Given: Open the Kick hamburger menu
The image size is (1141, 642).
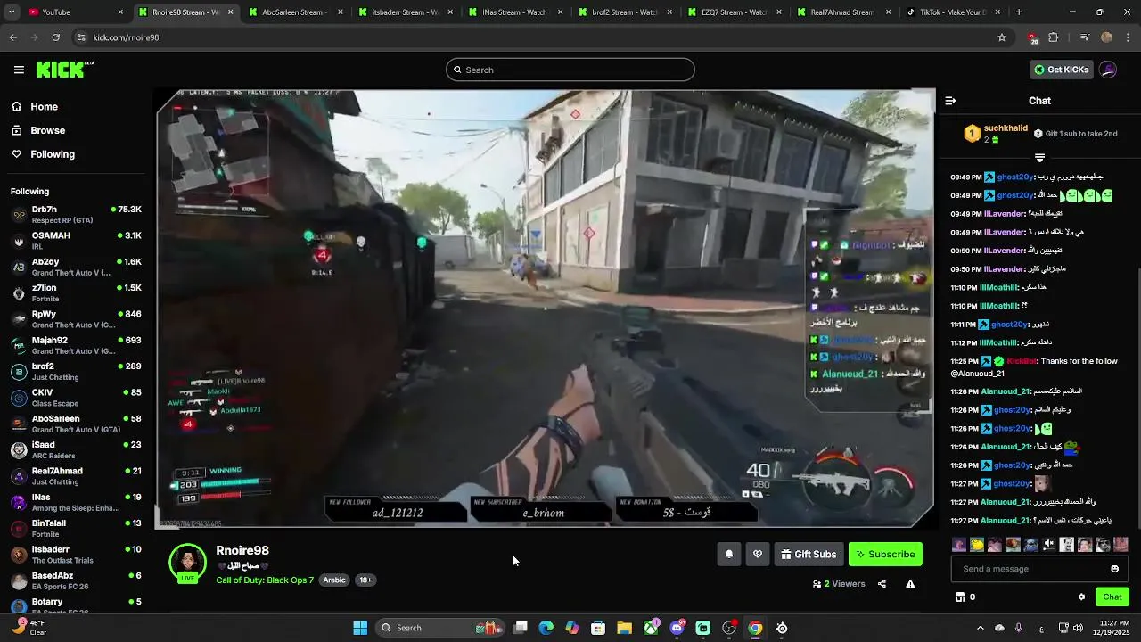Looking at the screenshot, I should point(19,70).
